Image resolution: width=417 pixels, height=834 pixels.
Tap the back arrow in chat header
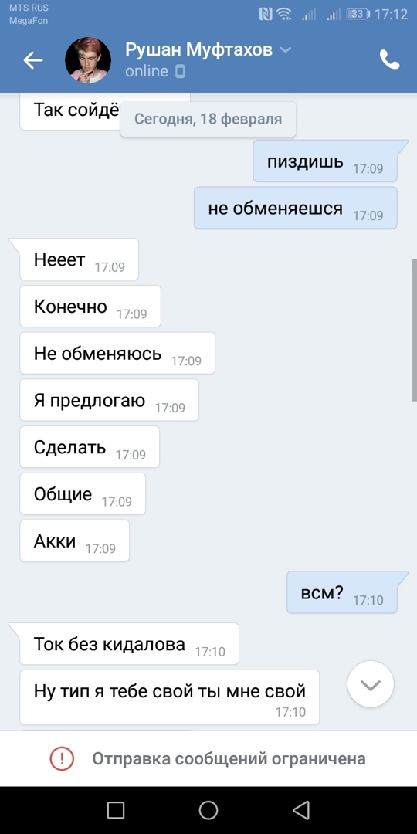[33, 60]
